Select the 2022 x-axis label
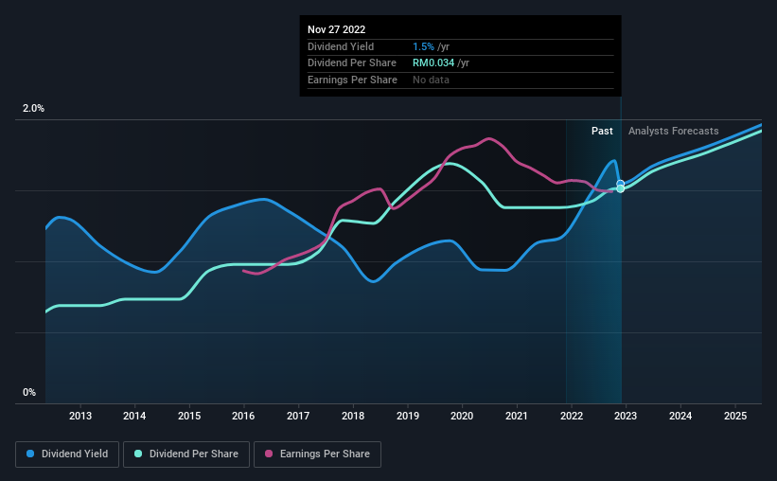Viewport: 777px width, 481px height. (x=572, y=416)
